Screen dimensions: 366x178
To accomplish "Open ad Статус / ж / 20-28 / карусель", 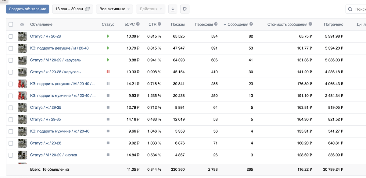I will pyautogui.click(x=55, y=72).
